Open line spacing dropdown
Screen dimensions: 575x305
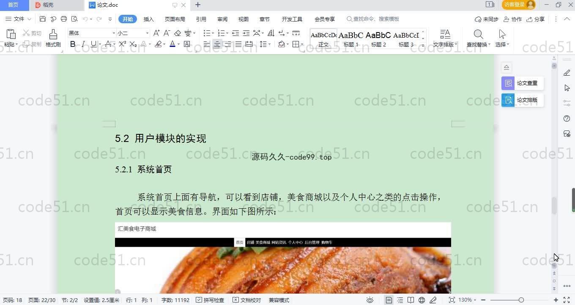point(269,44)
